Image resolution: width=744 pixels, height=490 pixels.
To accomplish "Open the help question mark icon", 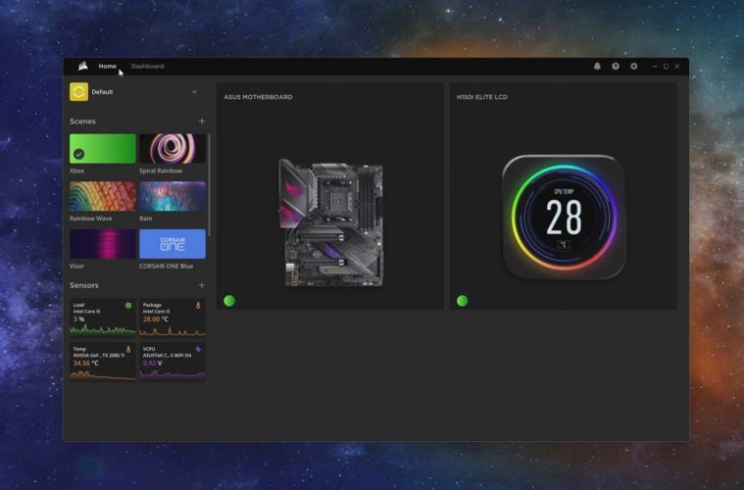I will coord(616,67).
